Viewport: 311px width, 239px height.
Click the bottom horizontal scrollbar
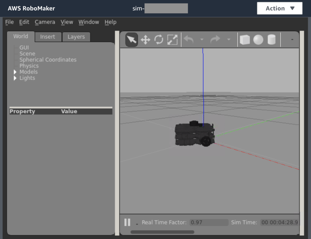tap(162, 232)
